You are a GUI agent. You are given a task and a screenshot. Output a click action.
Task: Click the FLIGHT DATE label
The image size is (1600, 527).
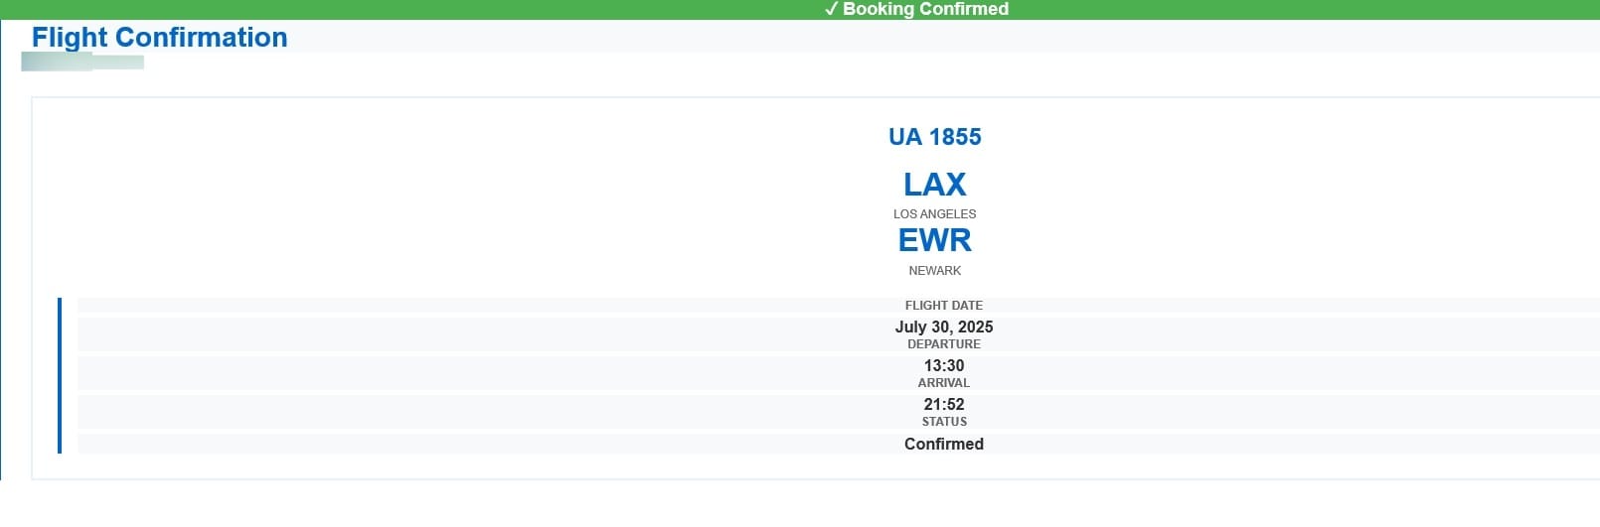(x=944, y=305)
